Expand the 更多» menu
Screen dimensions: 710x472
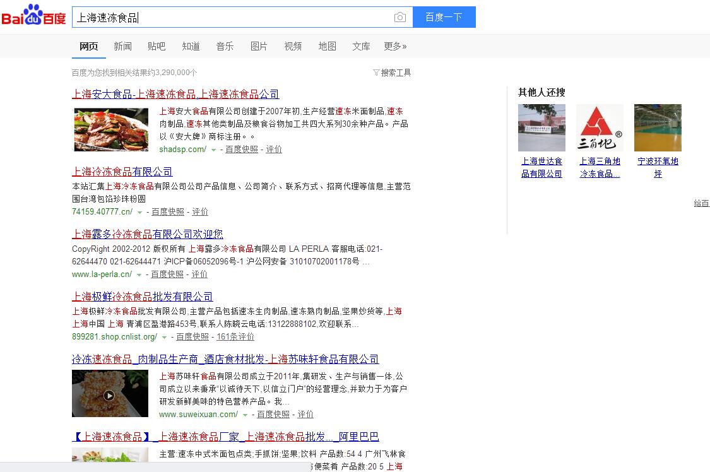point(395,46)
